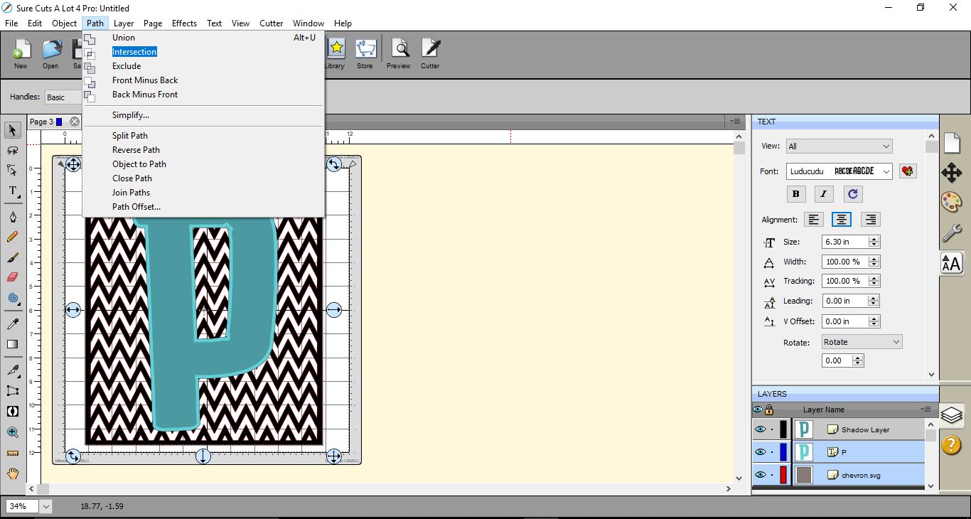Open the Help question mark icon
Viewport: 971px width, 519px height.
pyautogui.click(x=952, y=445)
